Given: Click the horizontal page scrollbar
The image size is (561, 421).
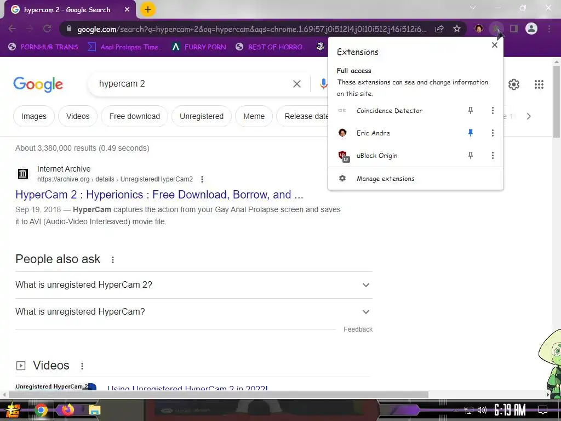Looking at the screenshot, I should click(218, 395).
